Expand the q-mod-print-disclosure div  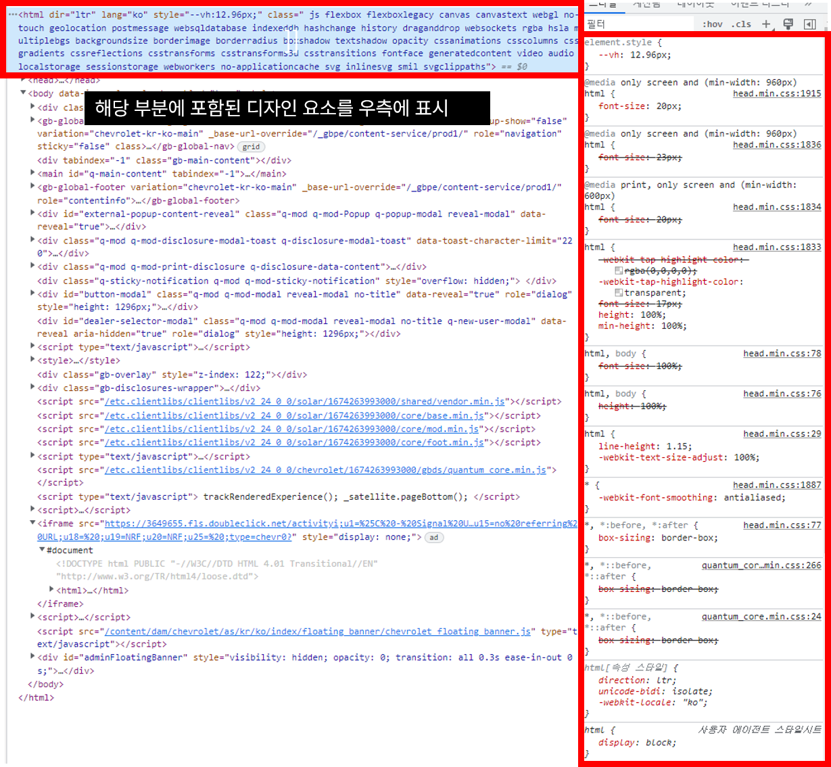(32, 266)
